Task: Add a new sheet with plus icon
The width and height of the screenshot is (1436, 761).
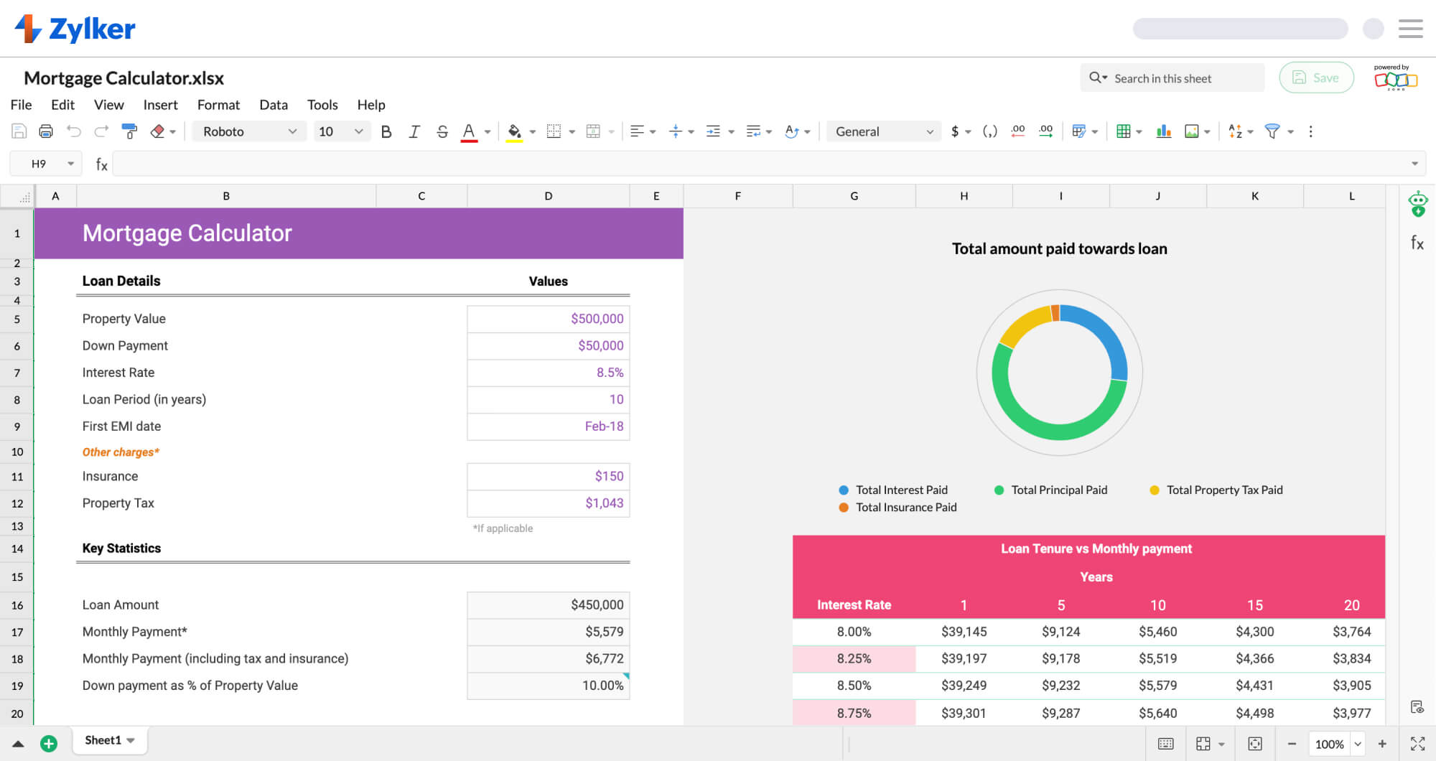Action: click(x=49, y=744)
